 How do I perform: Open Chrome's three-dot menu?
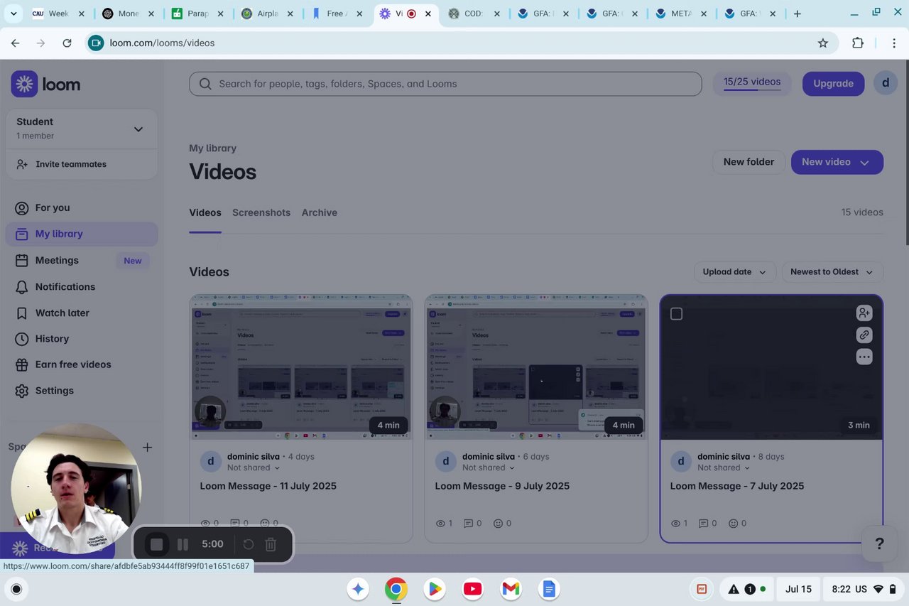pyautogui.click(x=893, y=43)
